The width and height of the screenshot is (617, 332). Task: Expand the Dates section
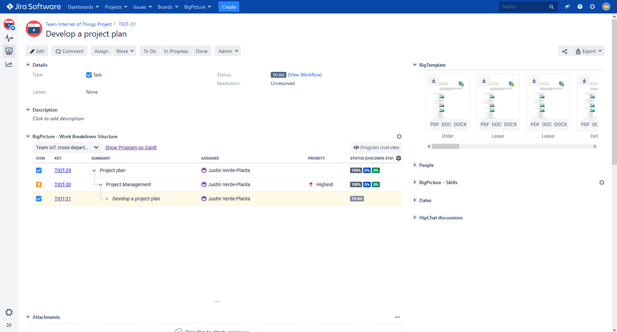[x=414, y=200]
